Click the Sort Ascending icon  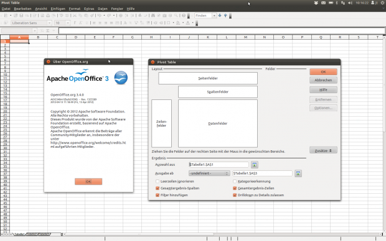pos(126,16)
